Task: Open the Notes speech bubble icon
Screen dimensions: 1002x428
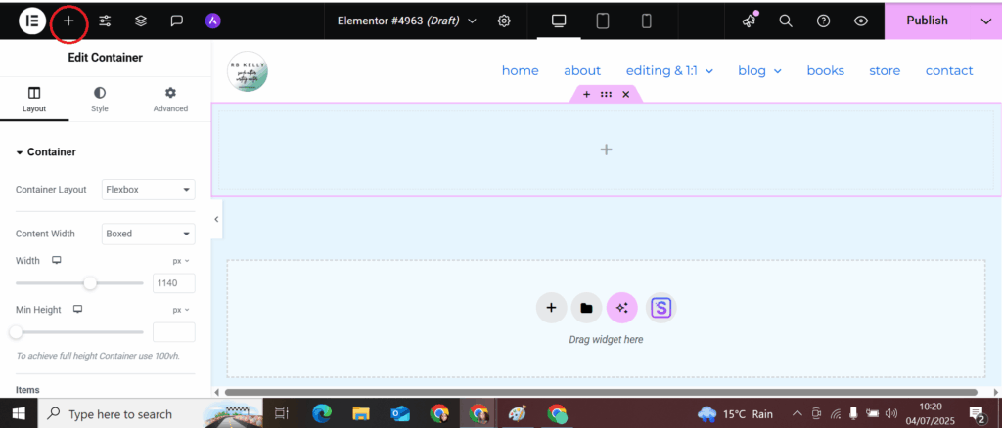Action: click(x=177, y=21)
